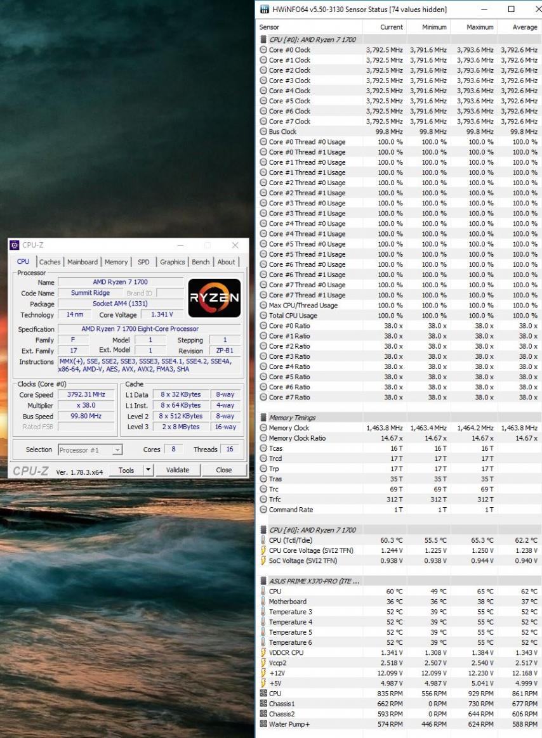The width and height of the screenshot is (542, 738).
Task: Click the Average column header
Action: click(x=519, y=27)
